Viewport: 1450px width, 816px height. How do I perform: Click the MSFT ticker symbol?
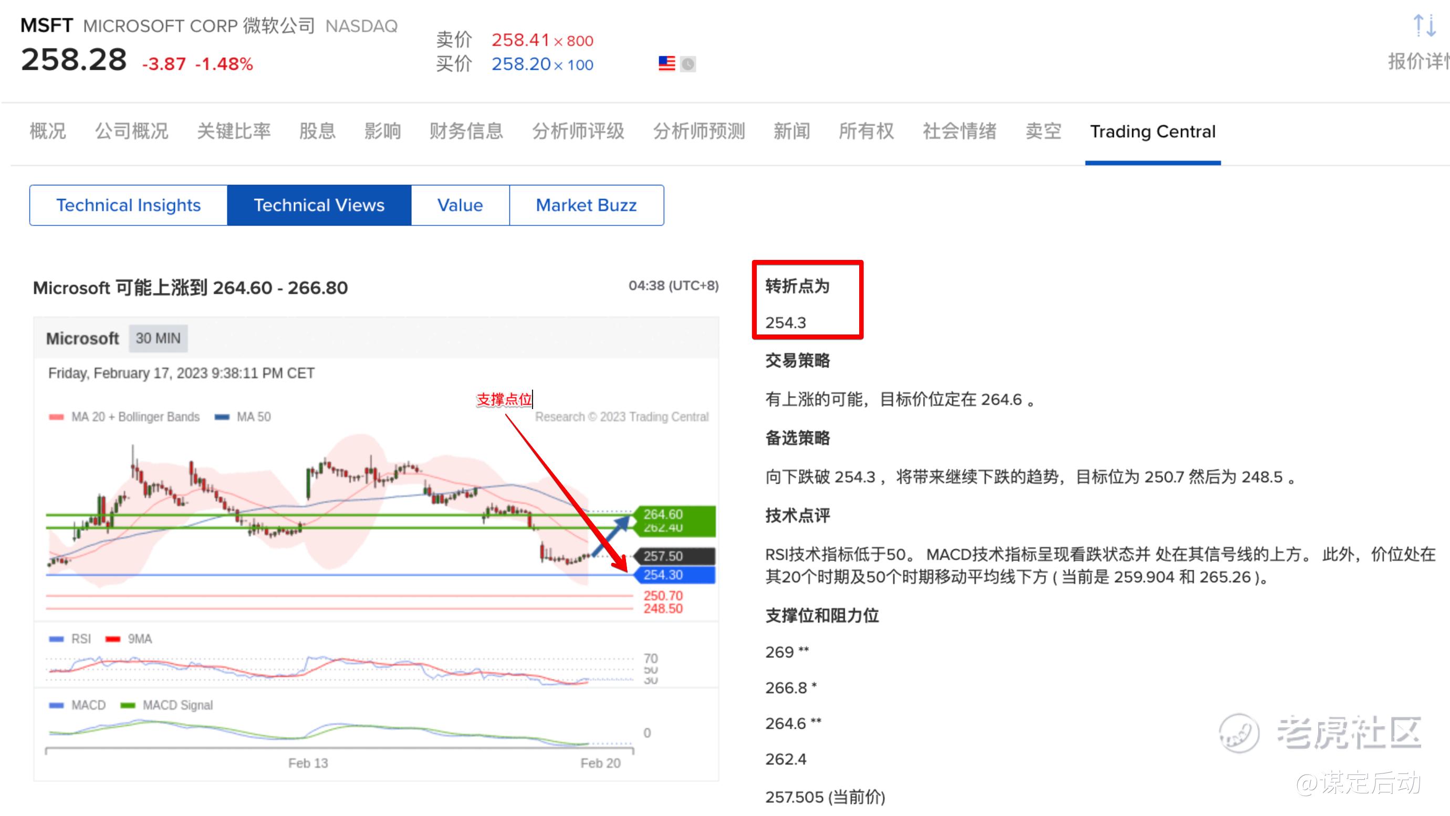pyautogui.click(x=47, y=25)
